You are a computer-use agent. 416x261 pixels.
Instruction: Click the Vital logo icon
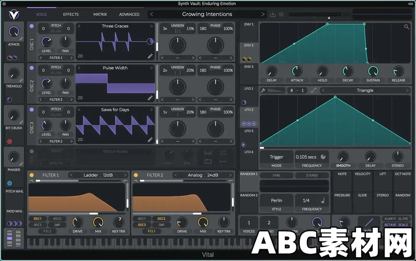[14, 15]
